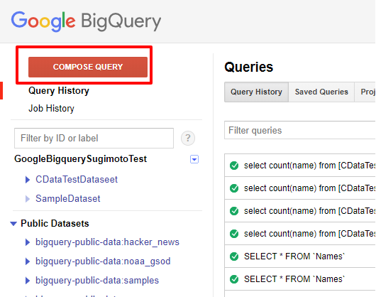Expand the SampleDataset dataset
The height and width of the screenshot is (297, 376).
coord(28,199)
